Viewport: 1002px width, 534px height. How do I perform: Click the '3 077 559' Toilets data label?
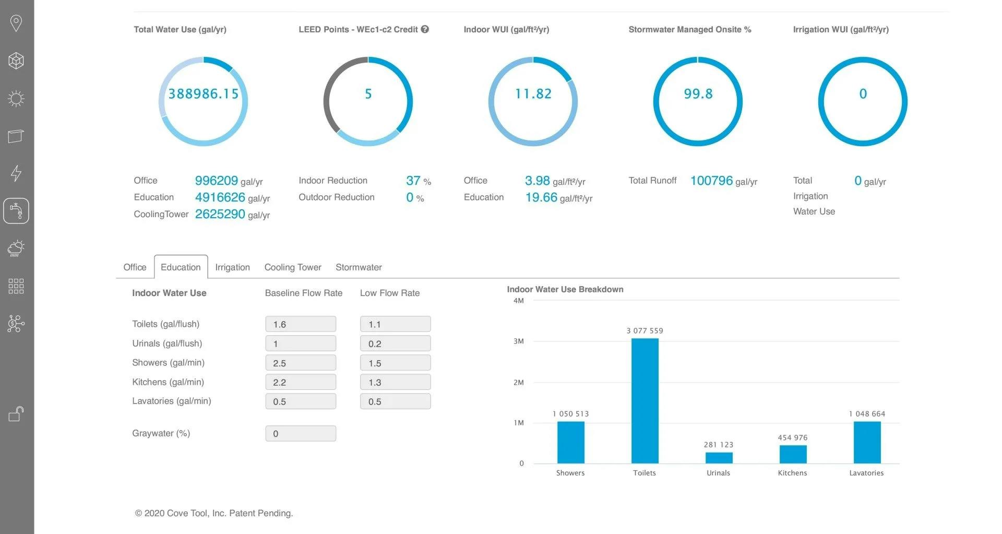pyautogui.click(x=645, y=331)
